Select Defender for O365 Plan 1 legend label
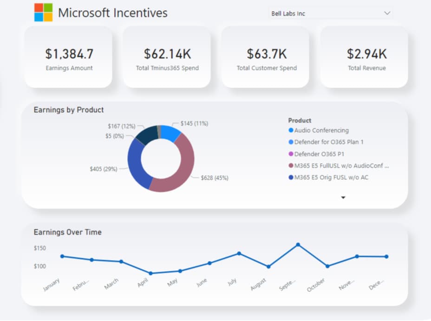 pyautogui.click(x=329, y=142)
